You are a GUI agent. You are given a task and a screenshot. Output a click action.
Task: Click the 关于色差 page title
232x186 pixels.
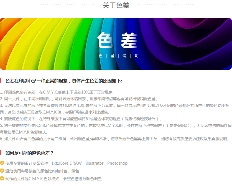pos(116,5)
